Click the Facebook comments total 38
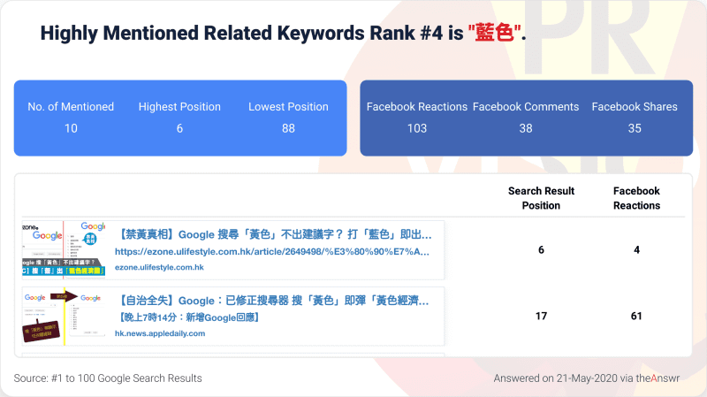Screen dimensions: 707x397 click(x=526, y=128)
